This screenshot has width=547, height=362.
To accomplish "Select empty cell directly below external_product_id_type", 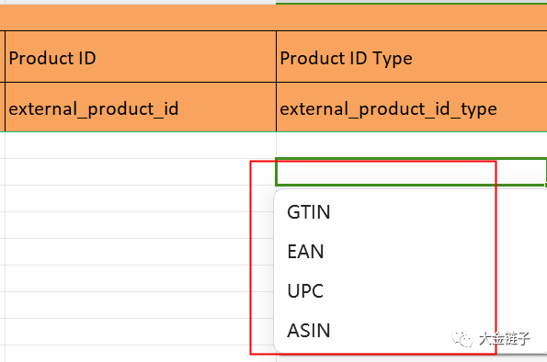I will tap(412, 145).
